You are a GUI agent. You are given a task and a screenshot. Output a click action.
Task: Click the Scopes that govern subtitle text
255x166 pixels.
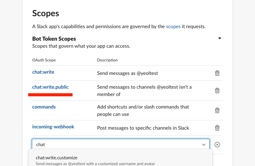[x=81, y=46]
